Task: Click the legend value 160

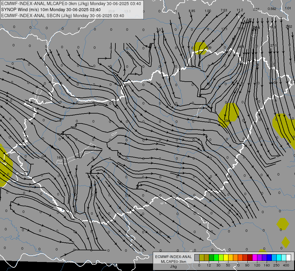Action: [x=267, y=265]
